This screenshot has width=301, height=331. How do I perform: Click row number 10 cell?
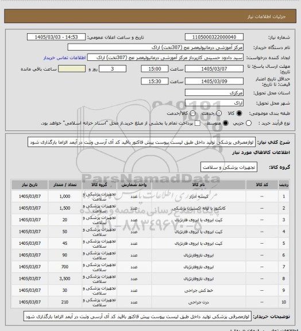[x=284, y=302]
